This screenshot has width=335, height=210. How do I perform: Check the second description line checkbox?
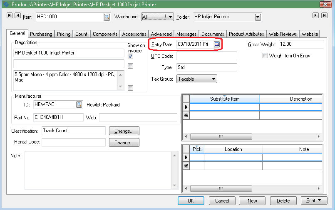click(x=130, y=66)
